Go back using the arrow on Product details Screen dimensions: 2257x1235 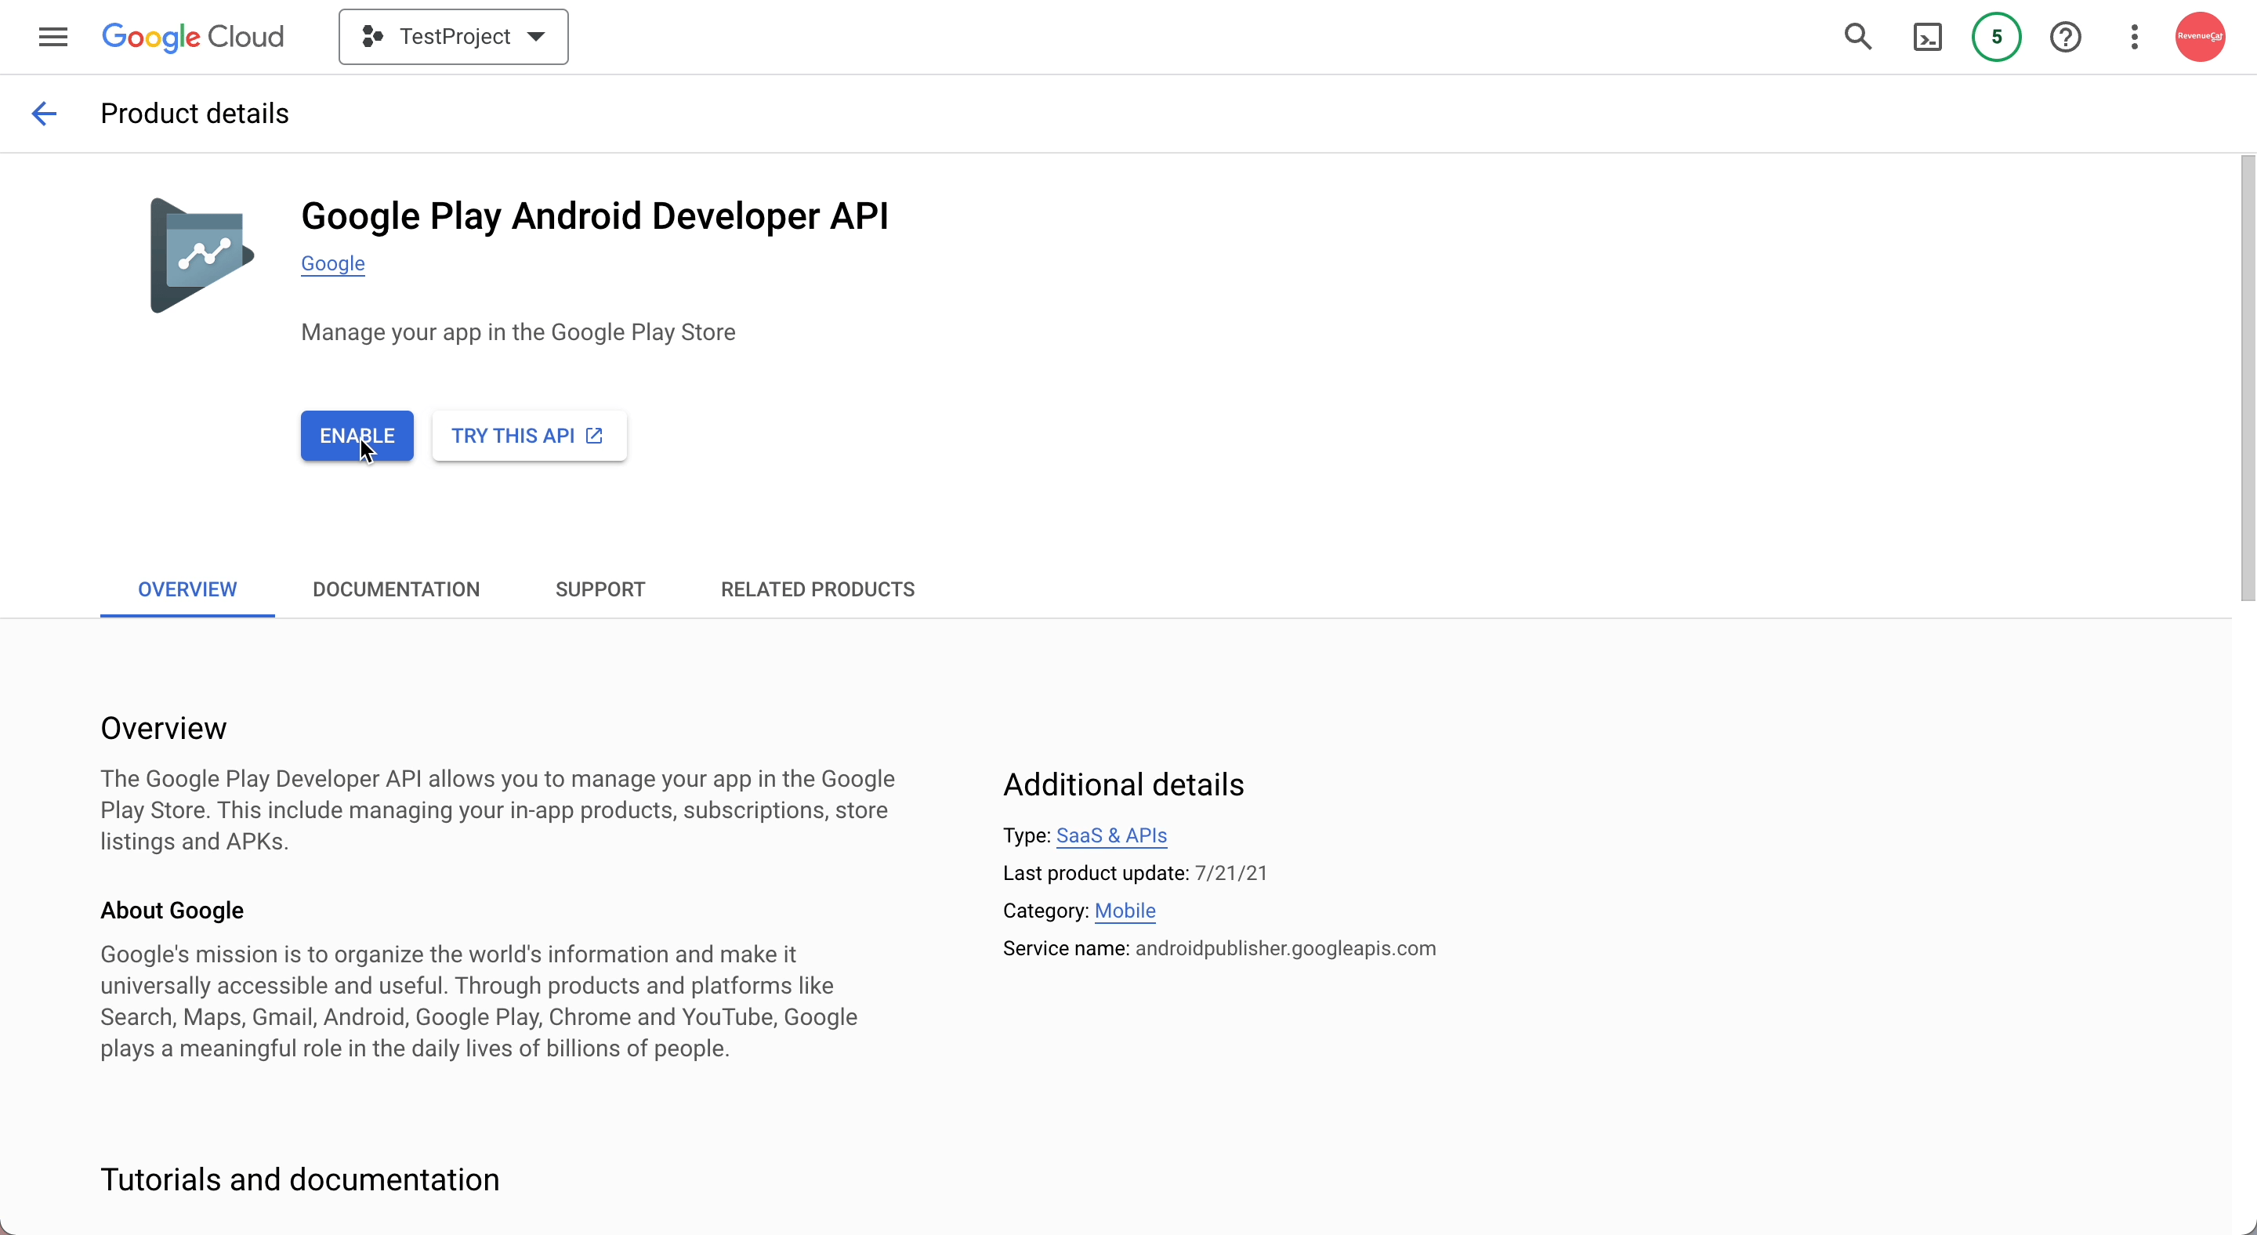pos(44,113)
